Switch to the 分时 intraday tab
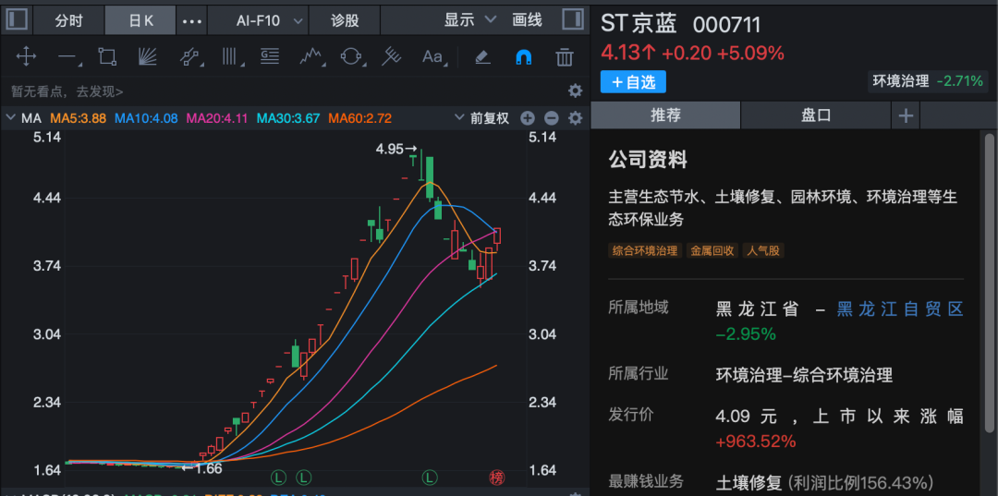998x496 pixels. coord(68,19)
